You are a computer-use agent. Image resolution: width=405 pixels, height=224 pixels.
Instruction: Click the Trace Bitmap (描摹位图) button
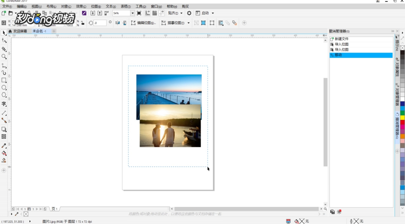point(173,23)
